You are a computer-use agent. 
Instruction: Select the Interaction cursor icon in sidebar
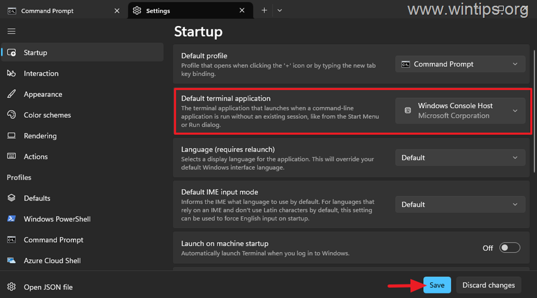pyautogui.click(x=12, y=73)
